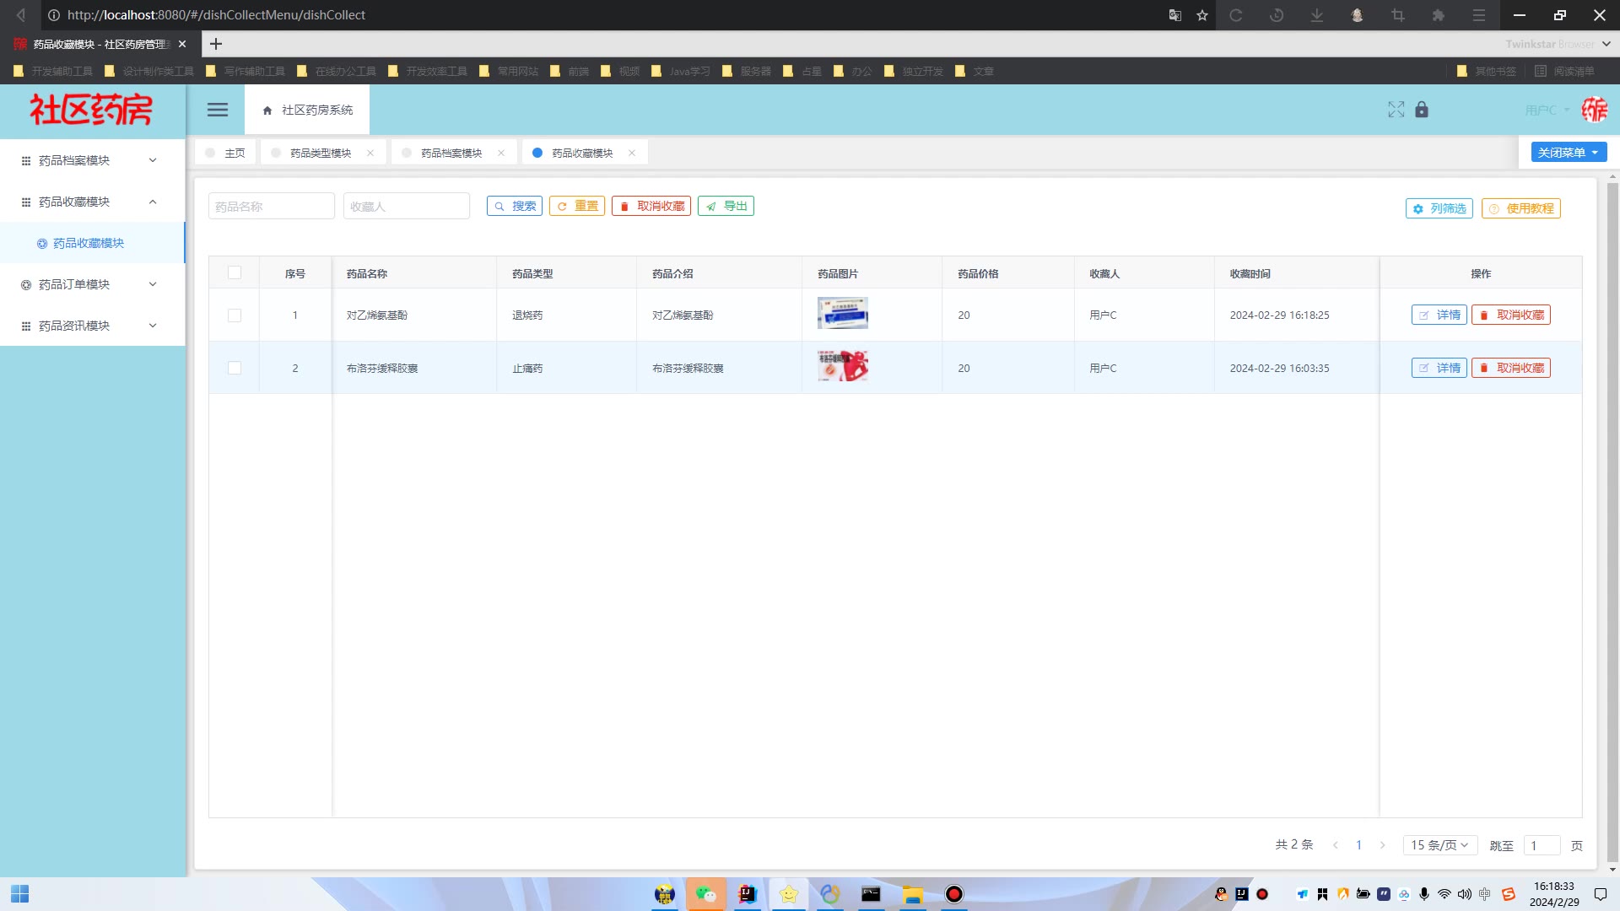
Task: Click the page vertical scrollbar
Action: (x=1612, y=523)
